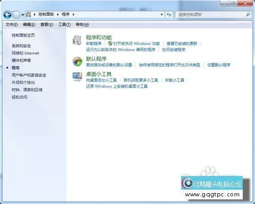Open the 文件(F) menu

pos(12,24)
